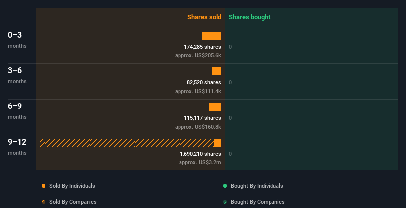Click the green Bought By Individuals legend dot

(225, 186)
